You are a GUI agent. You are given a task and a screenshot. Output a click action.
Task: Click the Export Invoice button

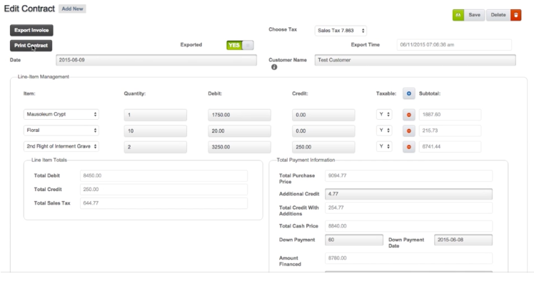[31, 30]
